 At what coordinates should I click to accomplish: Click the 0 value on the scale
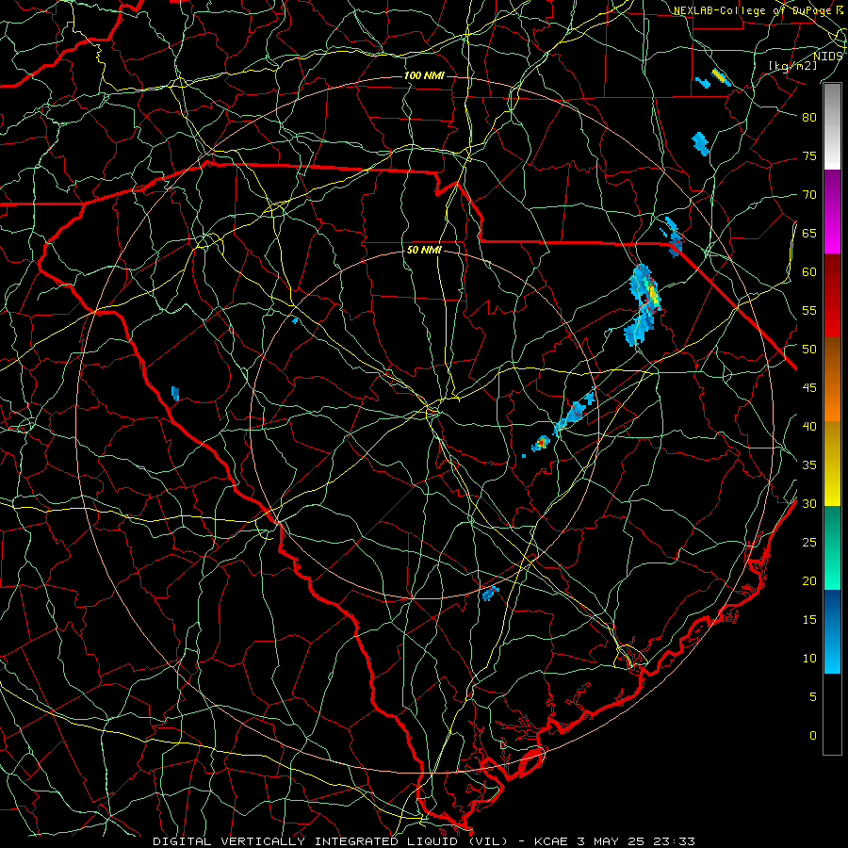[813, 736]
